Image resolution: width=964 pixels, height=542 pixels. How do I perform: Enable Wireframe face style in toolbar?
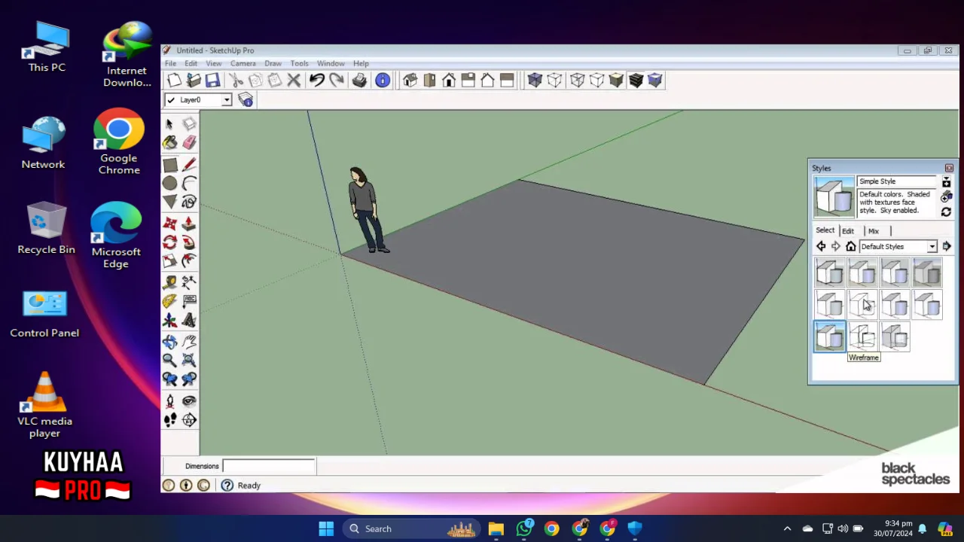pyautogui.click(x=577, y=81)
